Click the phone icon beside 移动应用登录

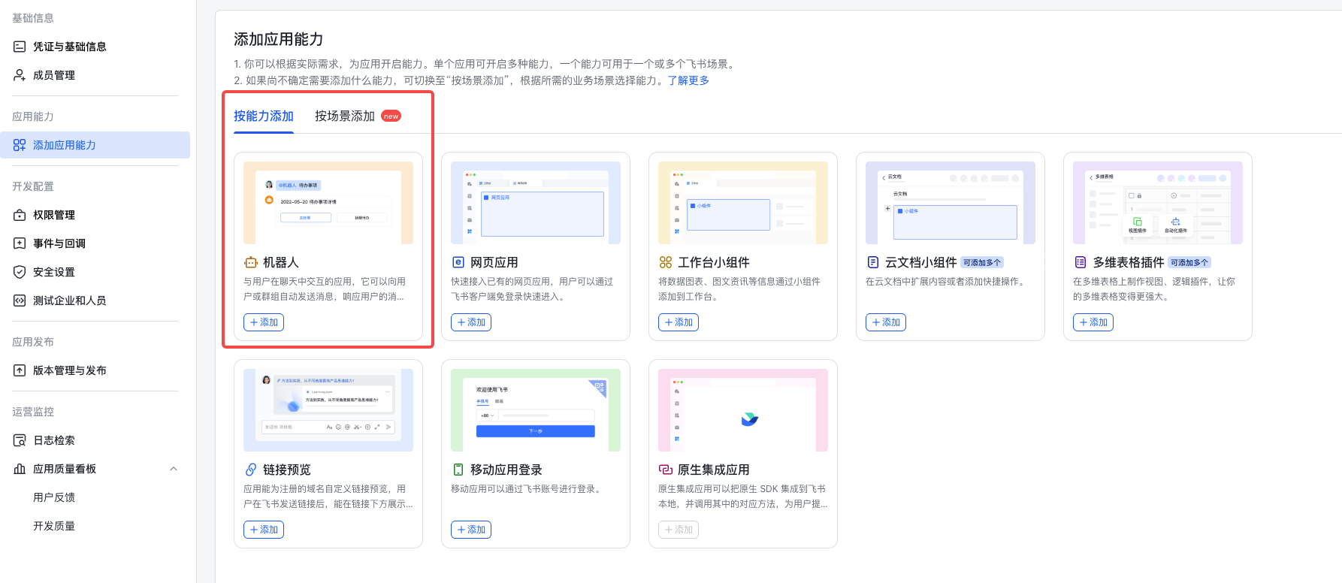tap(458, 470)
